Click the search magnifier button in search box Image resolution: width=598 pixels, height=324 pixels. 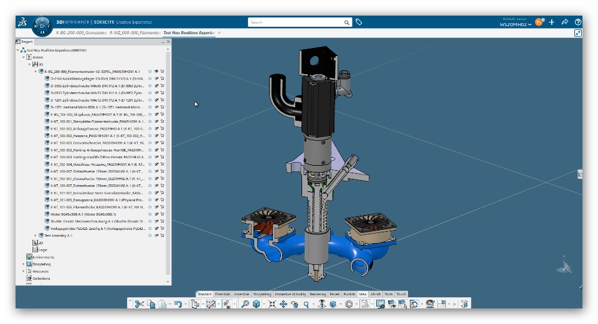(346, 22)
